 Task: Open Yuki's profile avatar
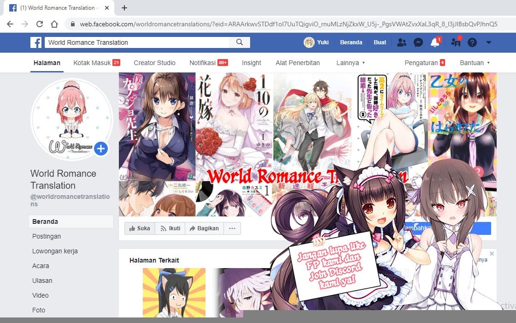coord(309,42)
